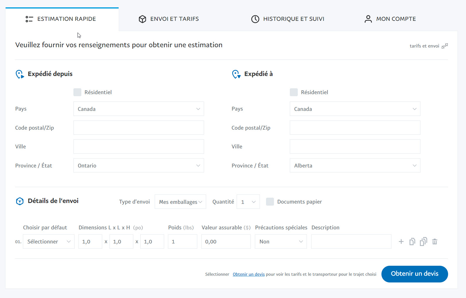Click the expand arrows icon next to tarifs et envoi
Image resolution: width=466 pixels, height=298 pixels.
pyautogui.click(x=445, y=46)
